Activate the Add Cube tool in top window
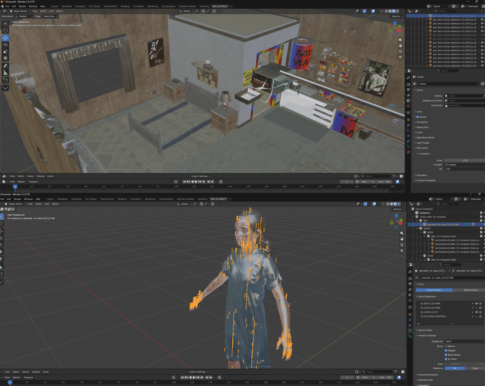Viewport: 485px width, 386px height. pos(5,80)
